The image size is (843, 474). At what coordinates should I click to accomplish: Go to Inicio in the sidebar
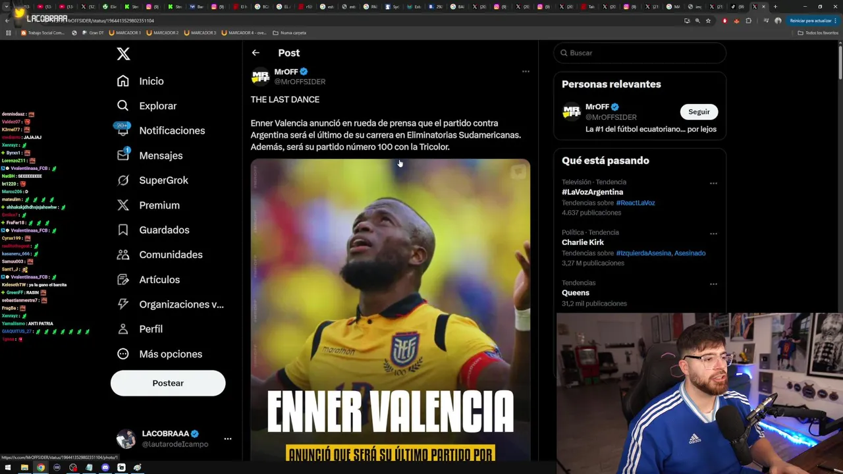click(x=140, y=81)
